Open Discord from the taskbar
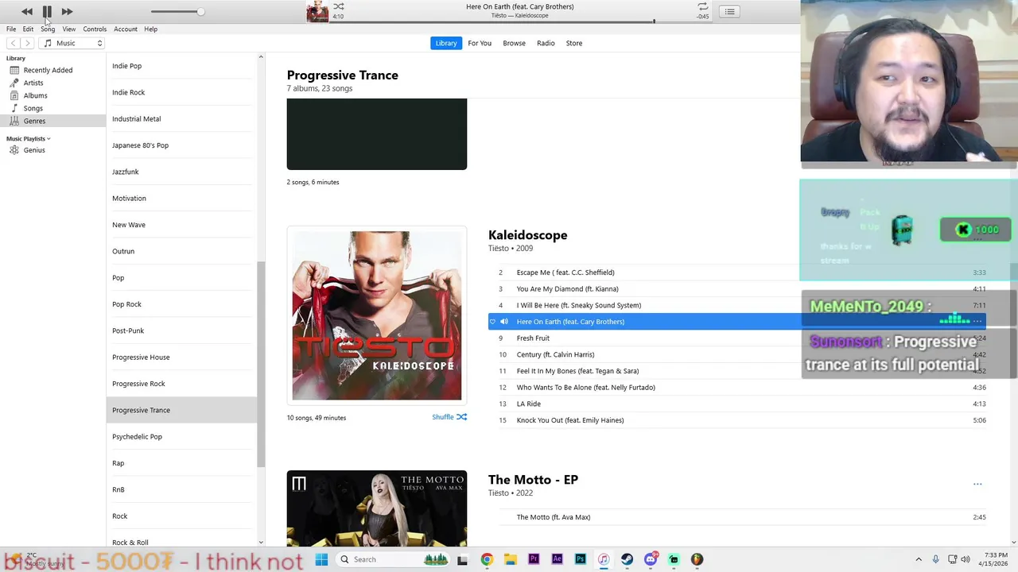 coord(651,559)
